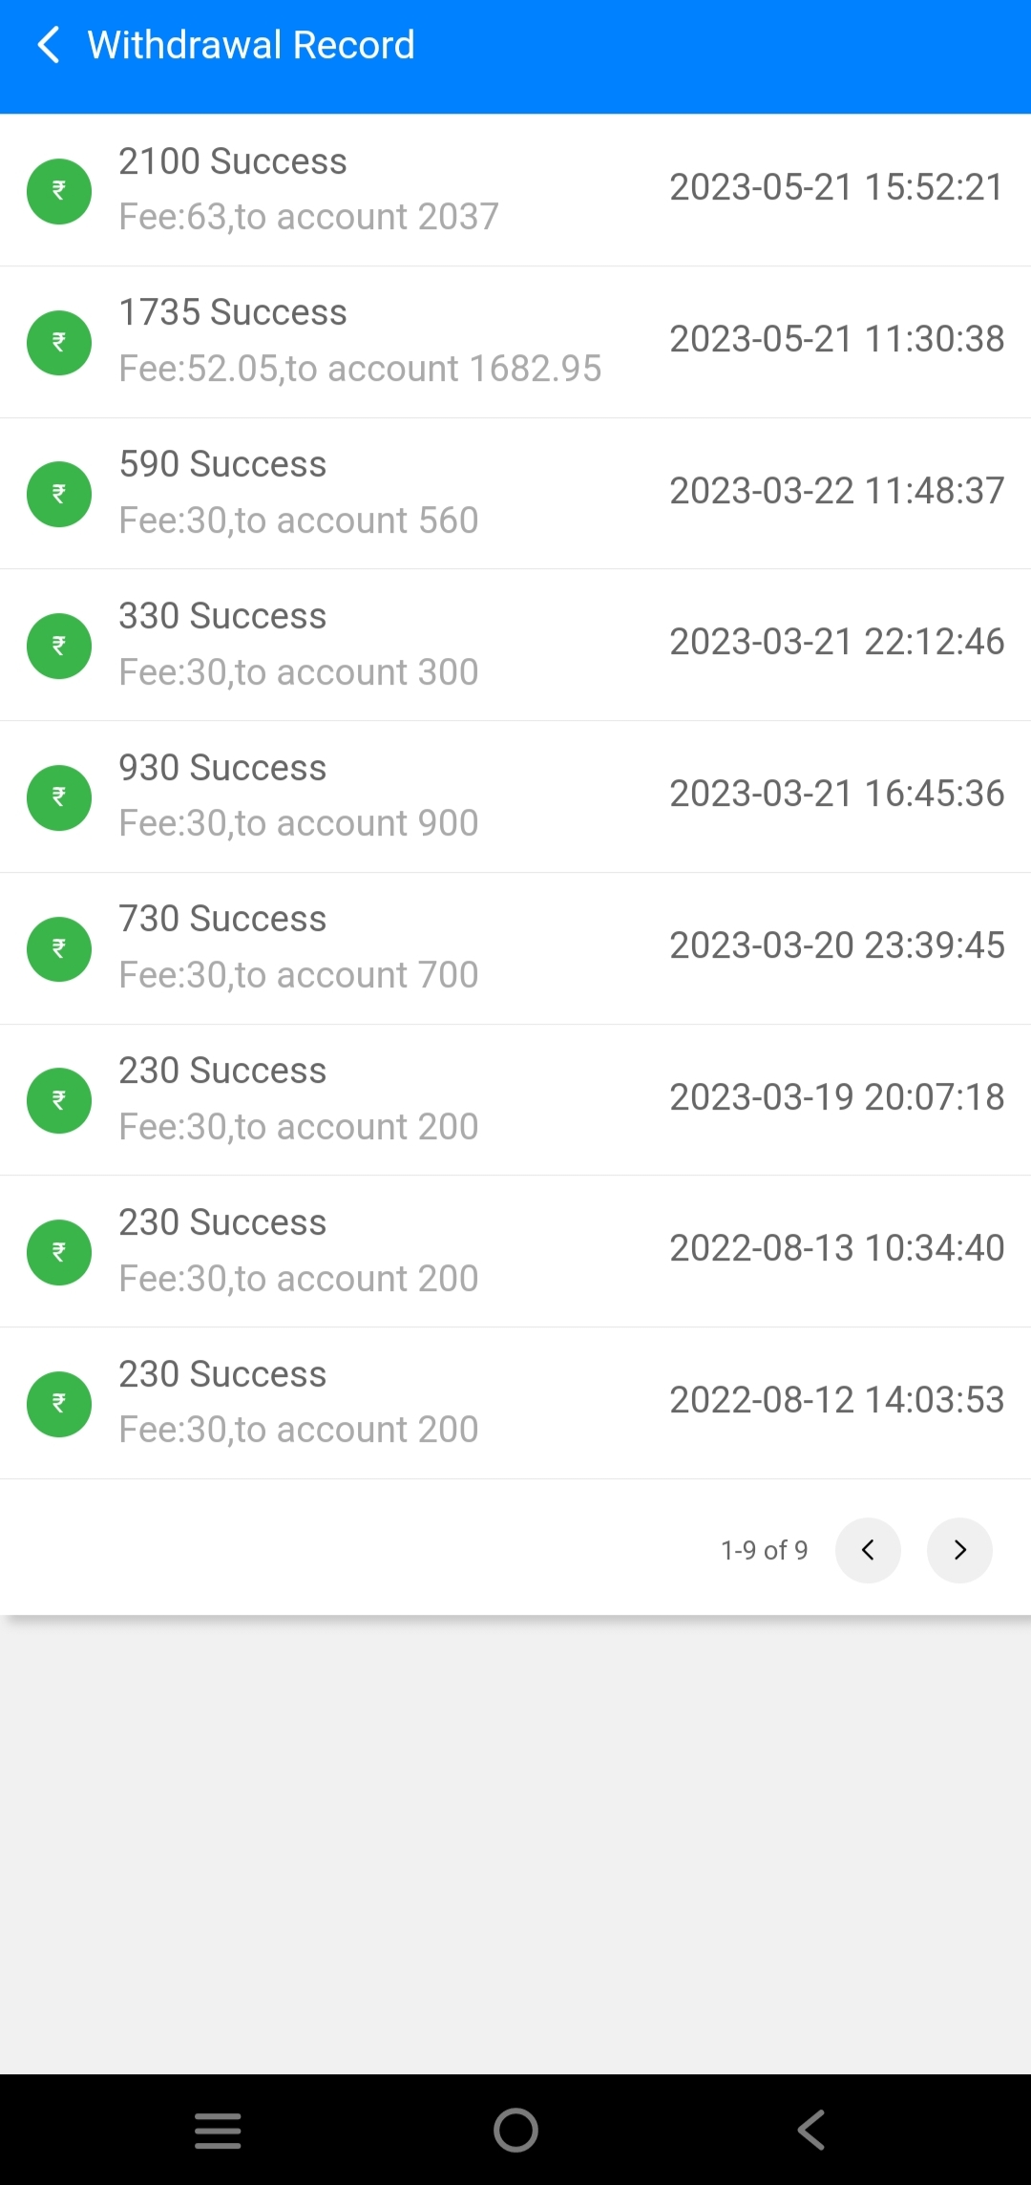
Task: Tap the rupee icon for 1735 withdrawal
Action: point(59,342)
